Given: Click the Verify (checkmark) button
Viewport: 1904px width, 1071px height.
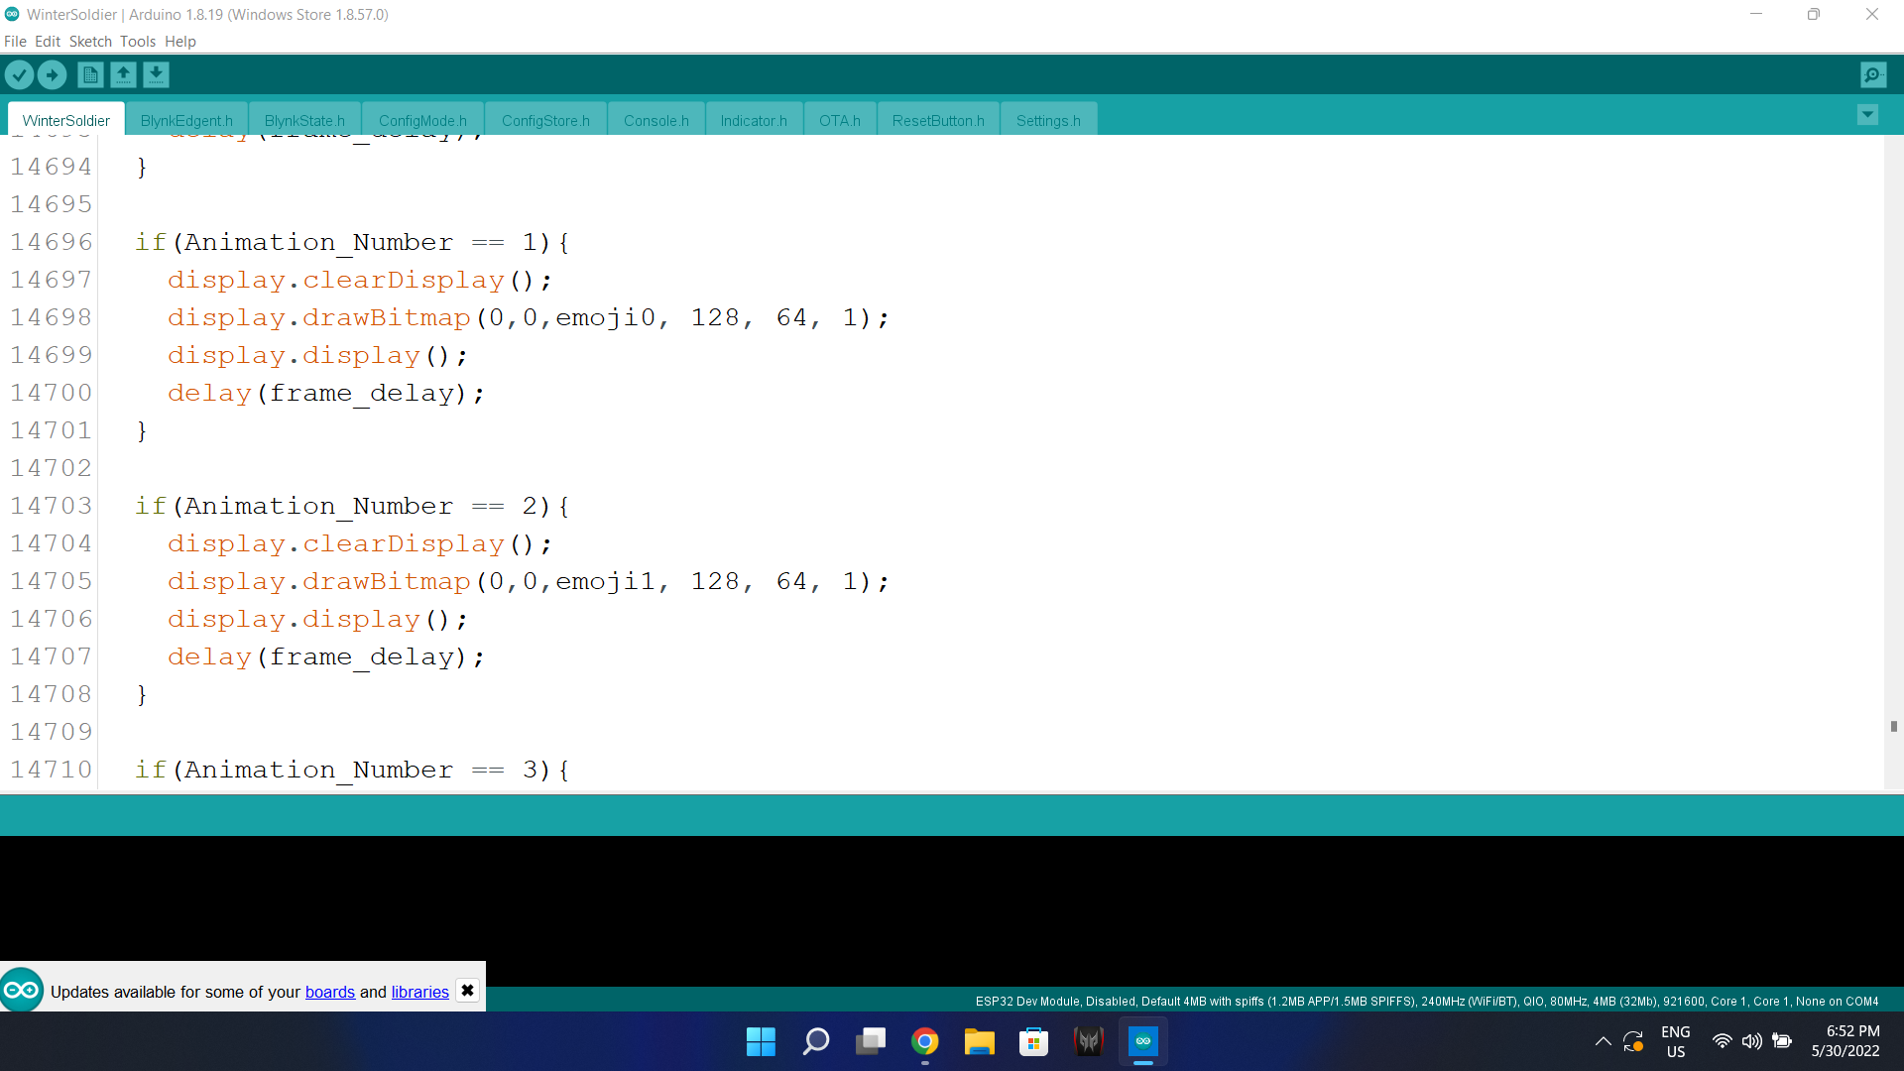Looking at the screenshot, I should tap(19, 74).
